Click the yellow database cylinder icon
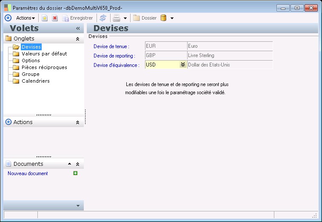 pyautogui.click(x=163, y=18)
